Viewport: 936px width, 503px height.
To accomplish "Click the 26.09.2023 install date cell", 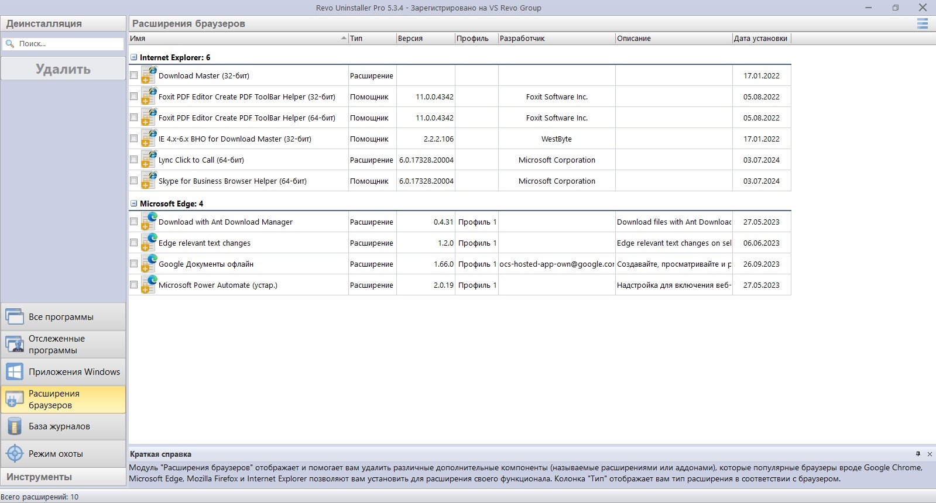I will (x=762, y=264).
